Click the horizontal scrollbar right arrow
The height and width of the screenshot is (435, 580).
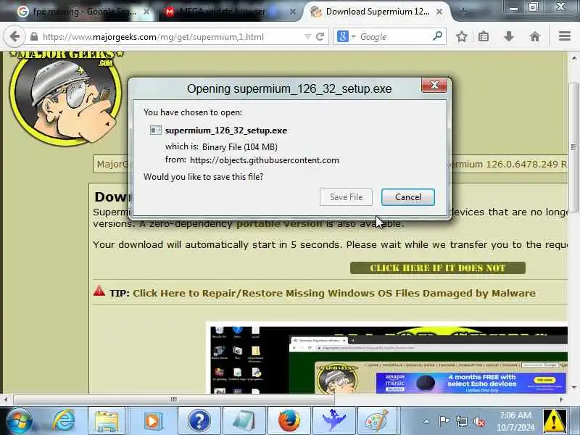561,399
